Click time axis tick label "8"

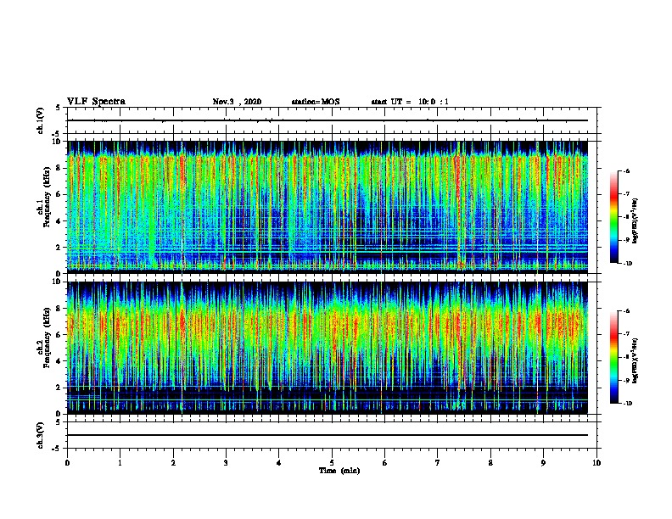pyautogui.click(x=490, y=463)
